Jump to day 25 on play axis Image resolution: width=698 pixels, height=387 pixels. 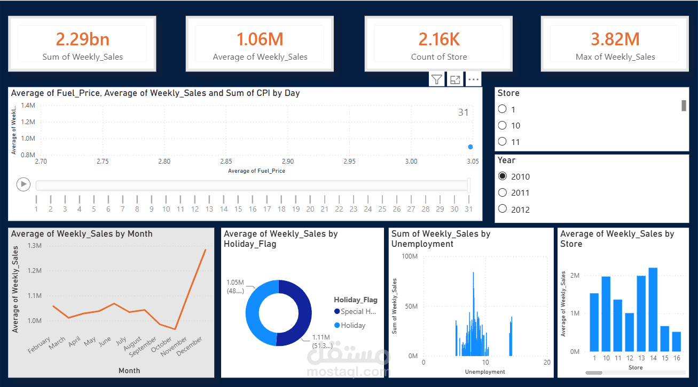point(382,209)
